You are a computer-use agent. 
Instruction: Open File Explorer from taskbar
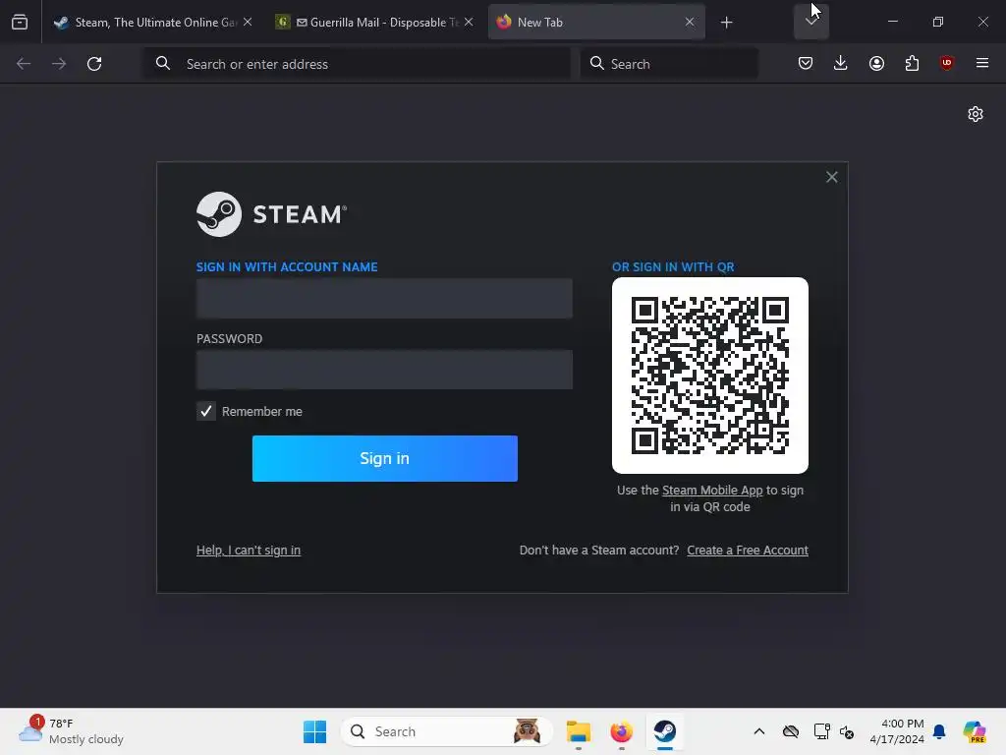tap(578, 731)
